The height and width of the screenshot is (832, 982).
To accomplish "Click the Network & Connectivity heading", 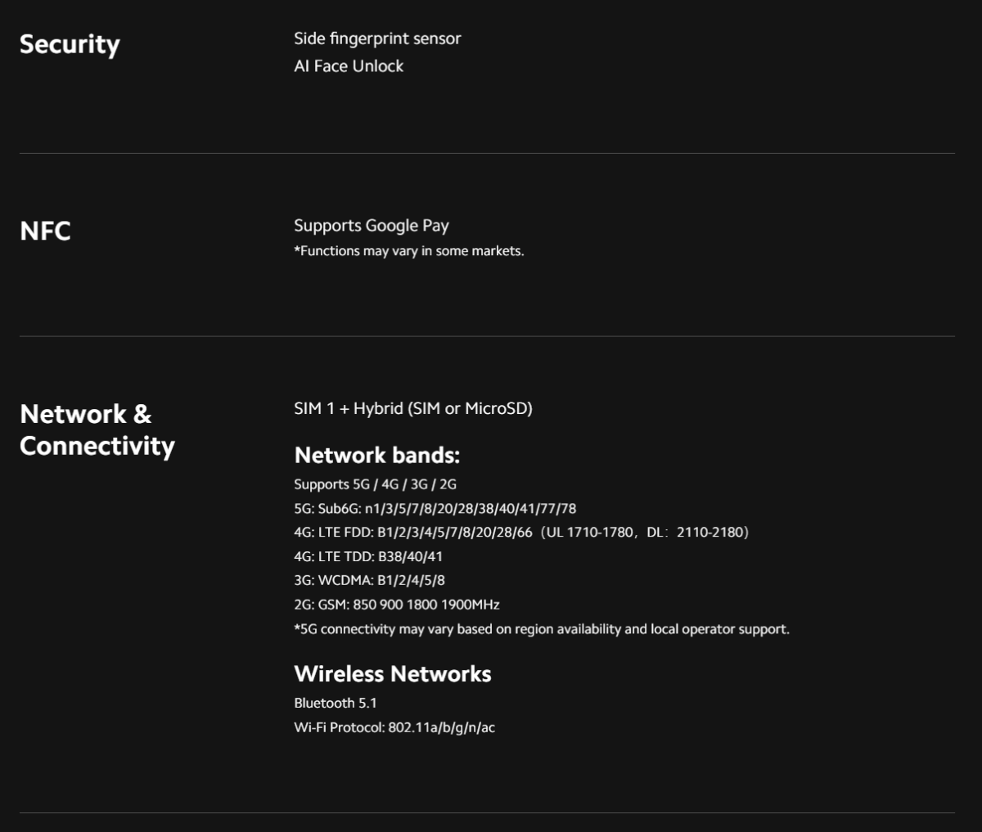I will [x=97, y=429].
